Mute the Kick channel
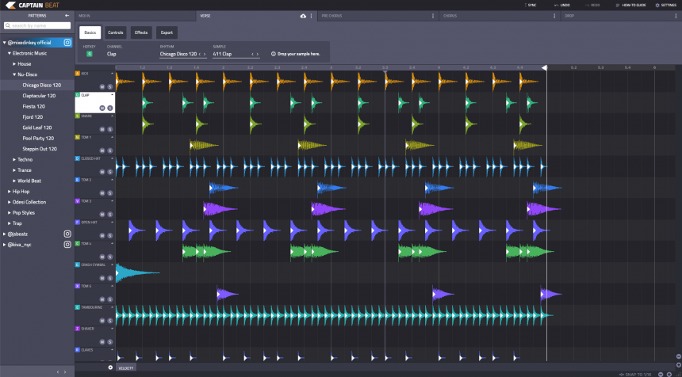 click(102, 85)
